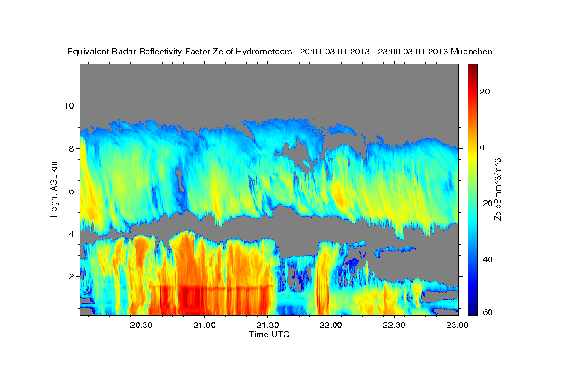Image resolution: width=567 pixels, height=378 pixels.
Task: Click the '21:30' time tick label
Action: 267,325
